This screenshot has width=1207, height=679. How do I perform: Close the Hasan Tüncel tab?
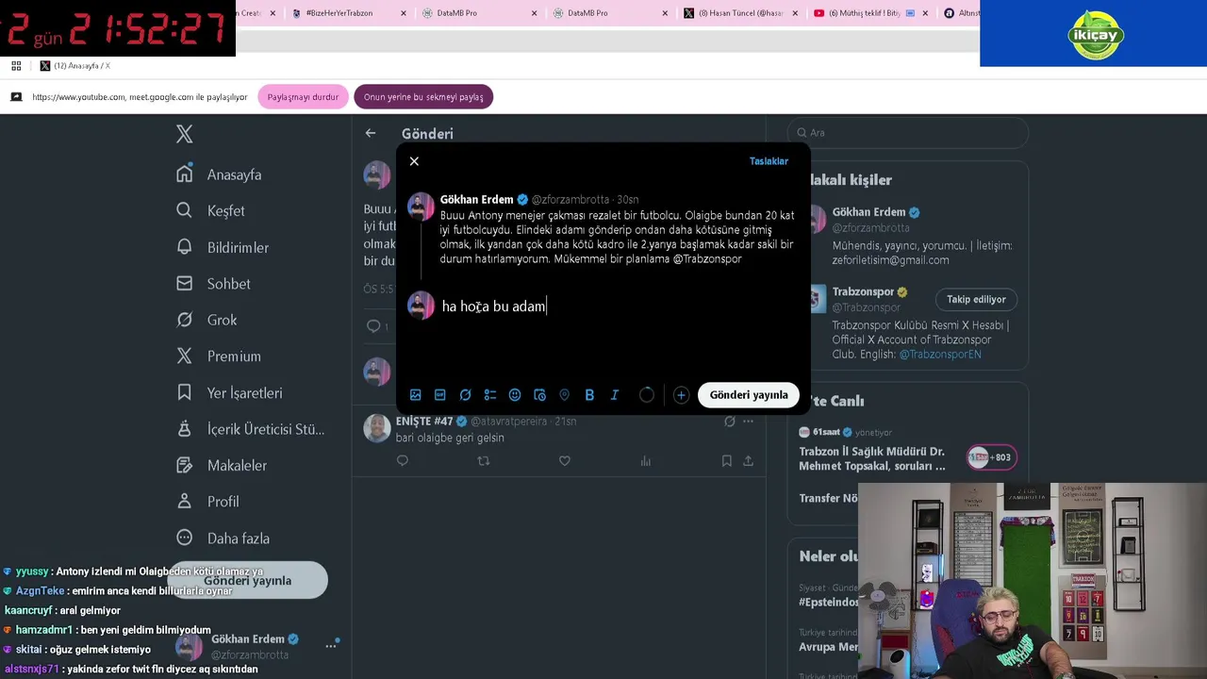click(795, 13)
